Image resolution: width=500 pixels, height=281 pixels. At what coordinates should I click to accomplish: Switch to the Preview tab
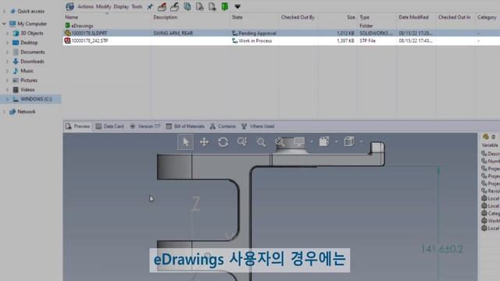[78, 126]
